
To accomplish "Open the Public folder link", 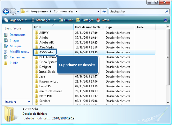I will click(14, 63).
